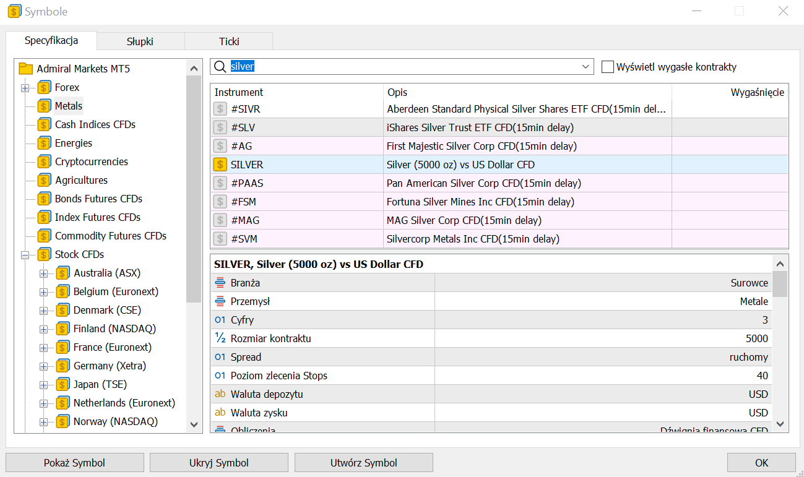804x477 pixels.
Task: Expand the Denmark (CSE) node
Action: pyautogui.click(x=43, y=310)
